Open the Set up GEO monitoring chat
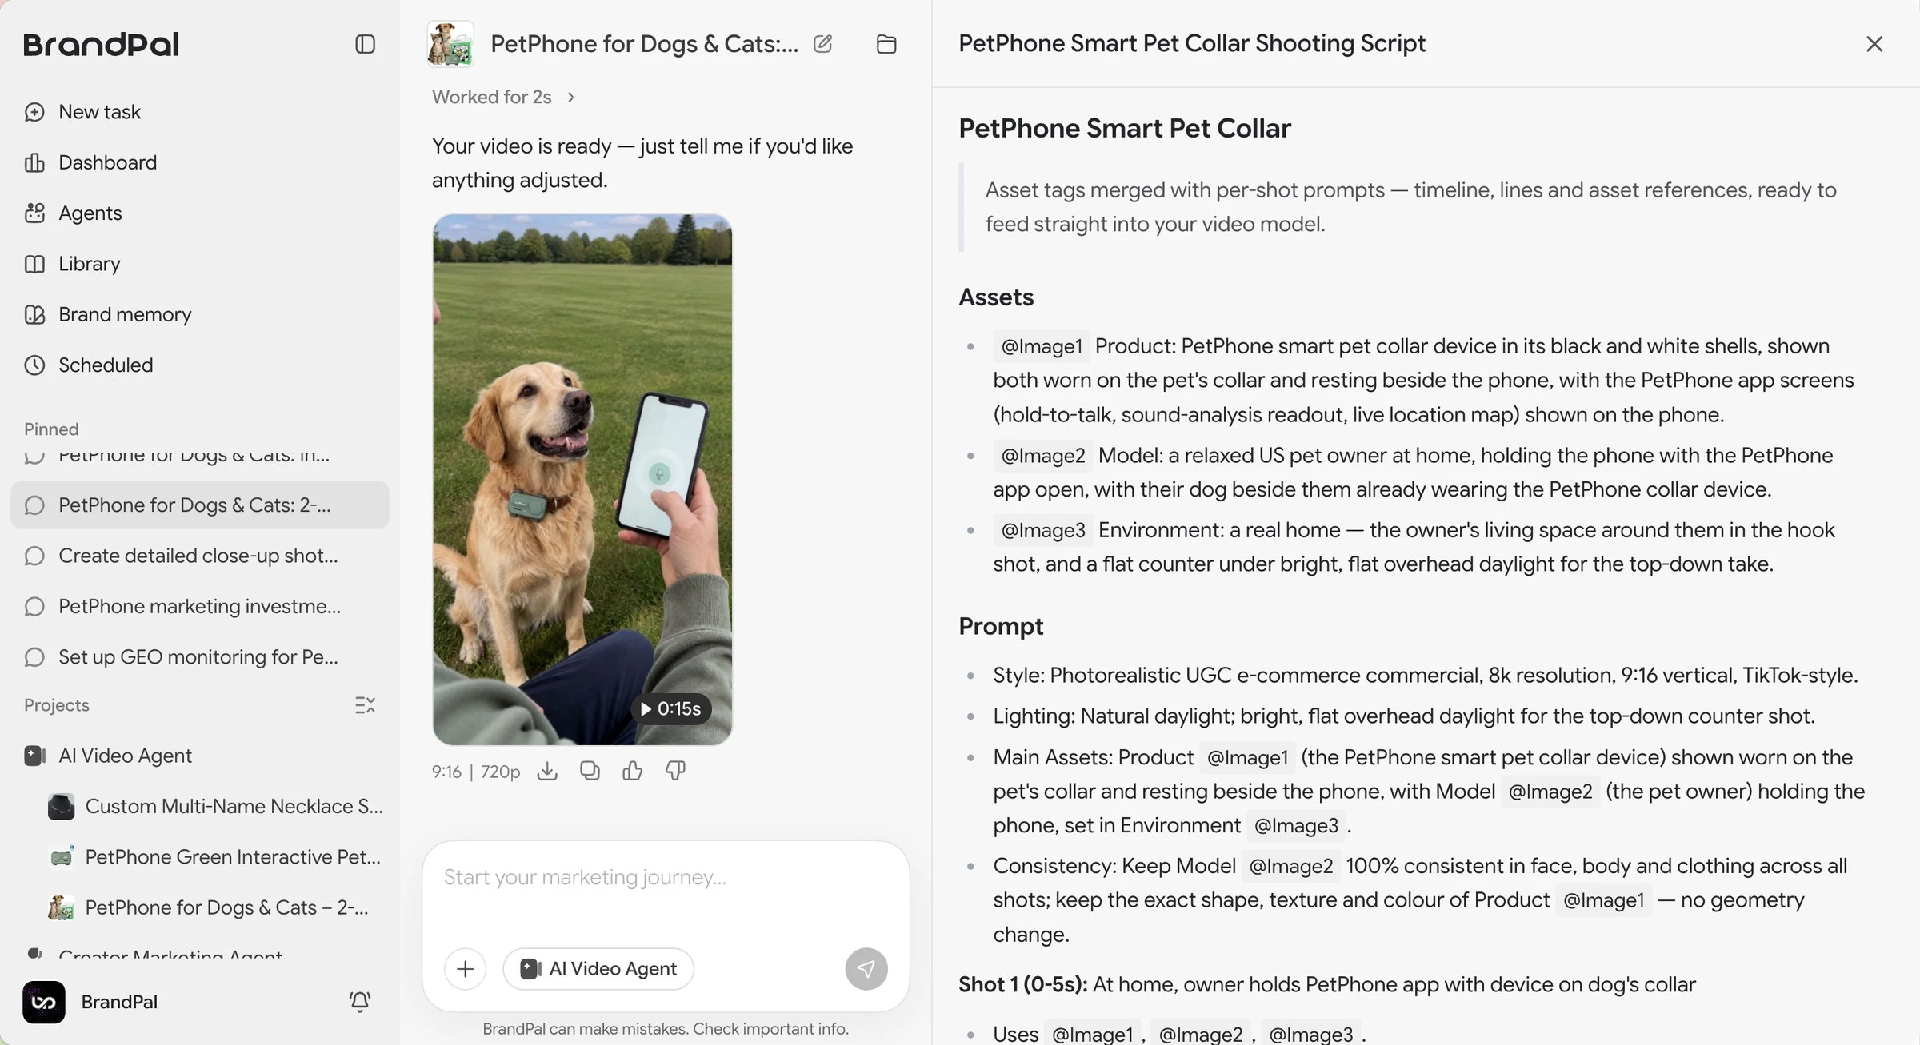 [200, 657]
